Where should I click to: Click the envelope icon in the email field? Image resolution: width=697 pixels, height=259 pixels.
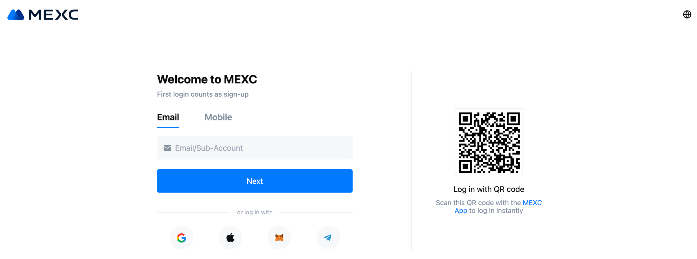coord(167,148)
